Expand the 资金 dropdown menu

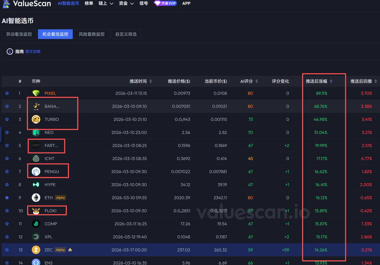[126, 3]
